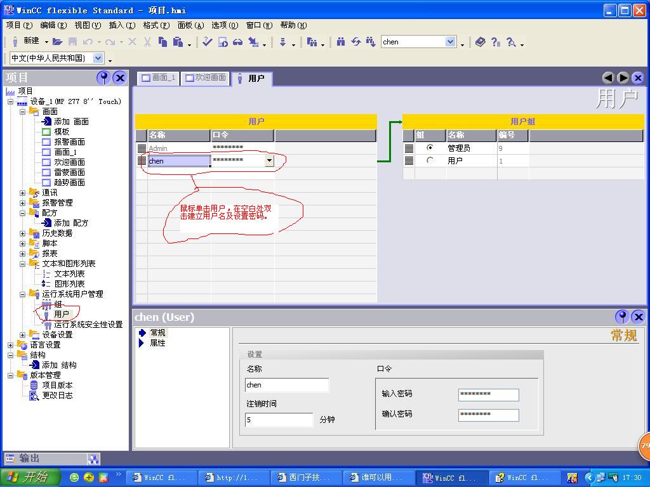Close the chen (User) properties panel
The width and height of the screenshot is (650, 487).
pos(639,317)
